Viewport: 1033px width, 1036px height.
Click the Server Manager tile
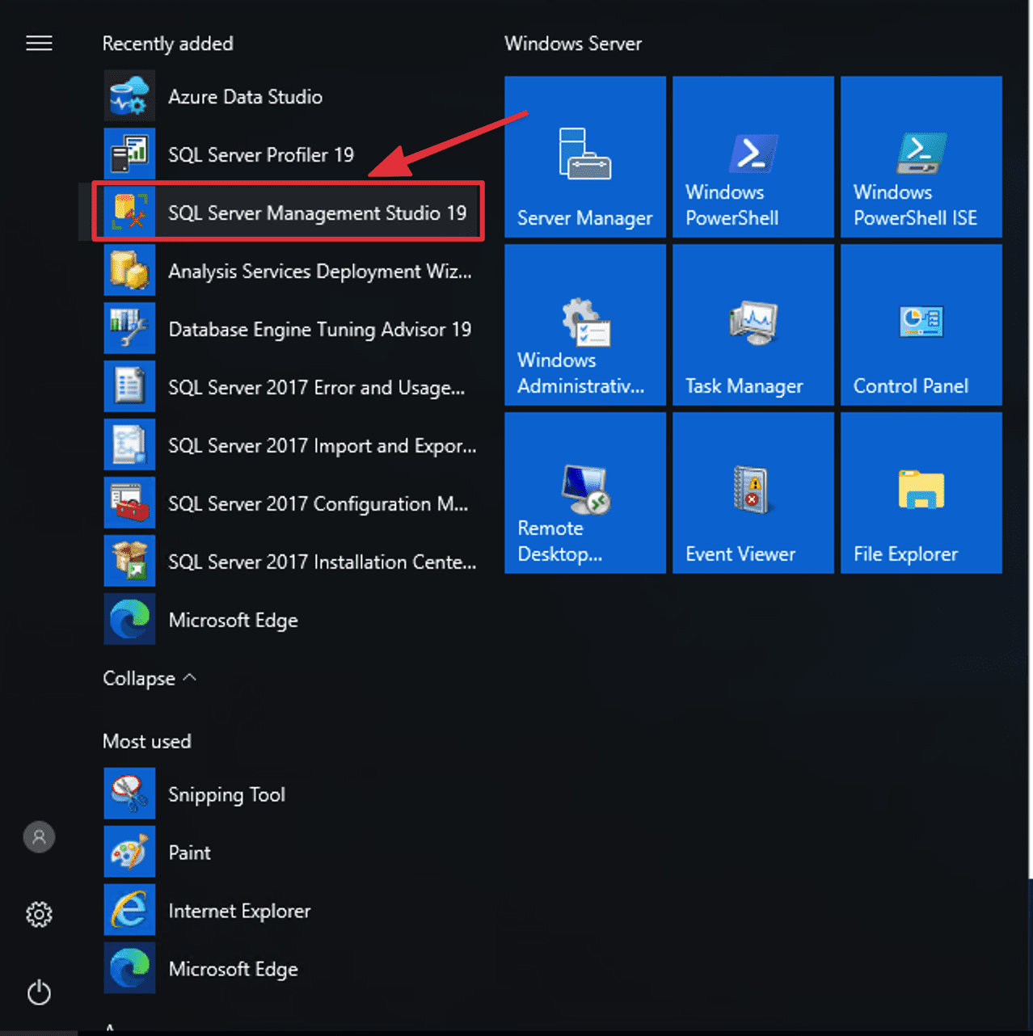click(x=585, y=158)
